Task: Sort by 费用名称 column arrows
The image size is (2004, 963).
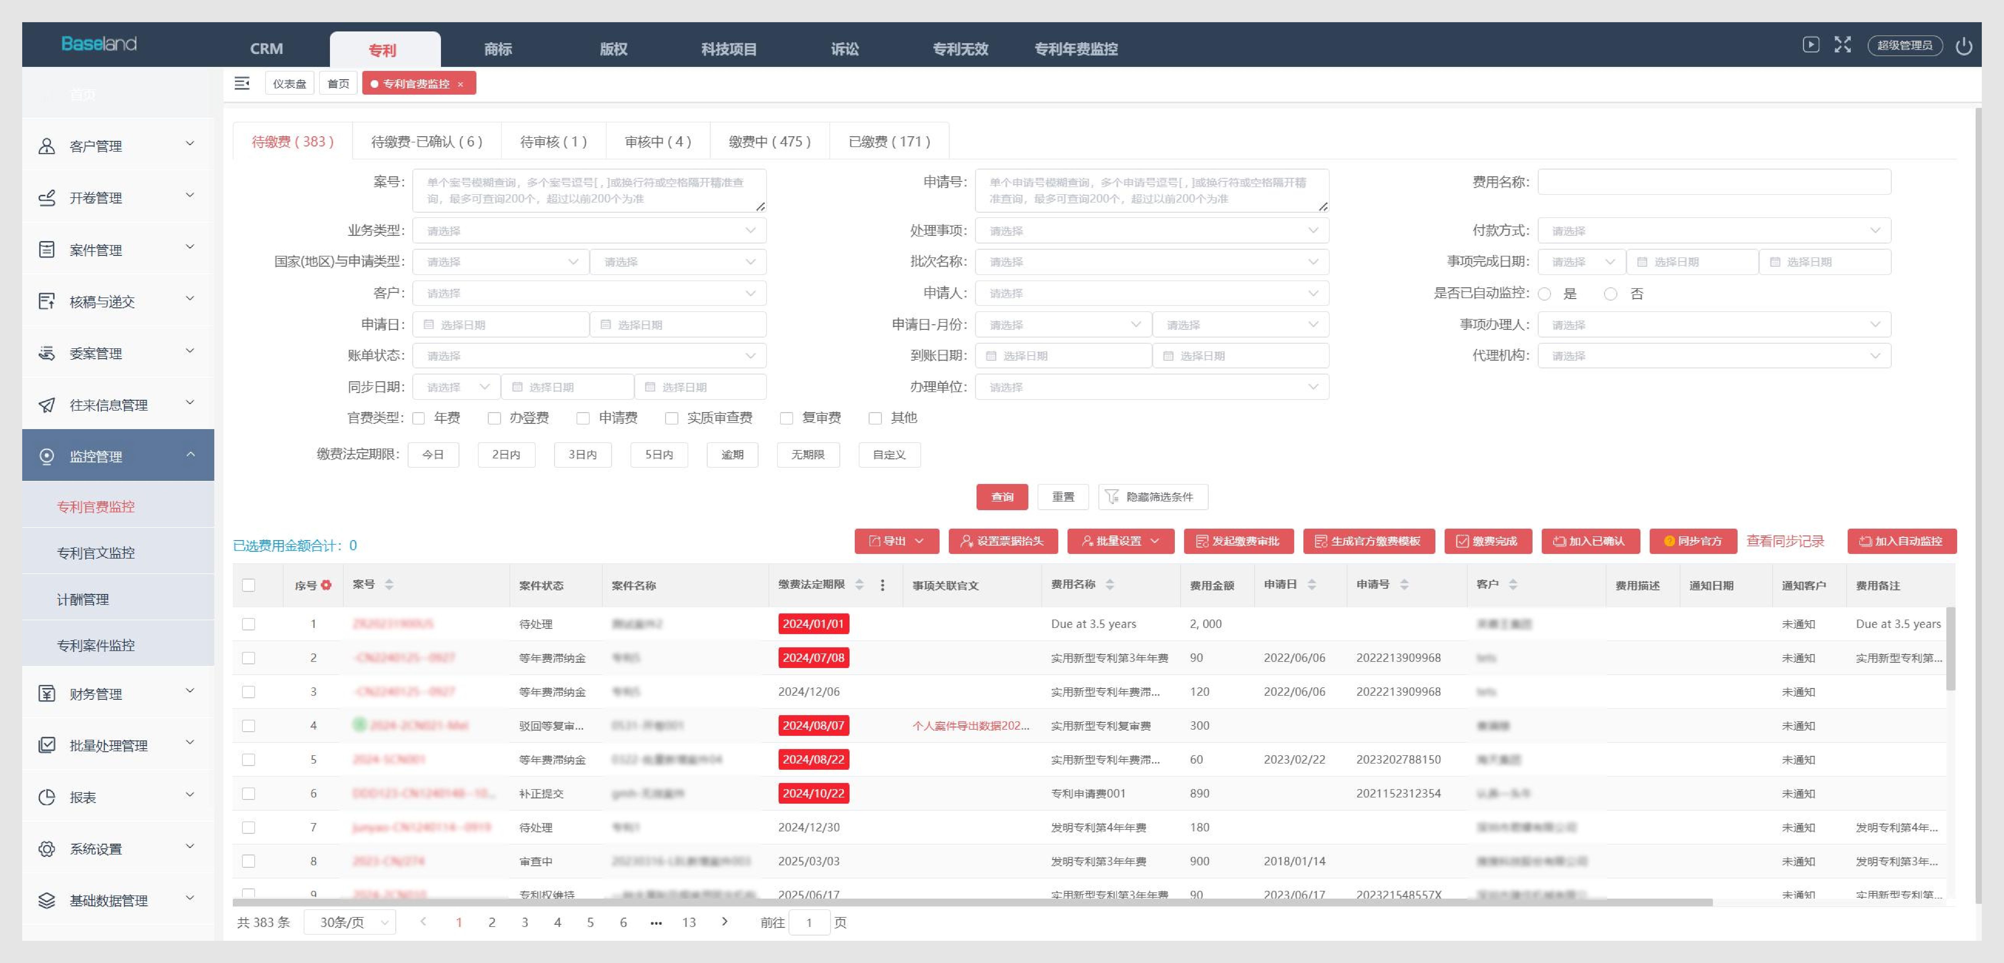Action: (x=1109, y=584)
